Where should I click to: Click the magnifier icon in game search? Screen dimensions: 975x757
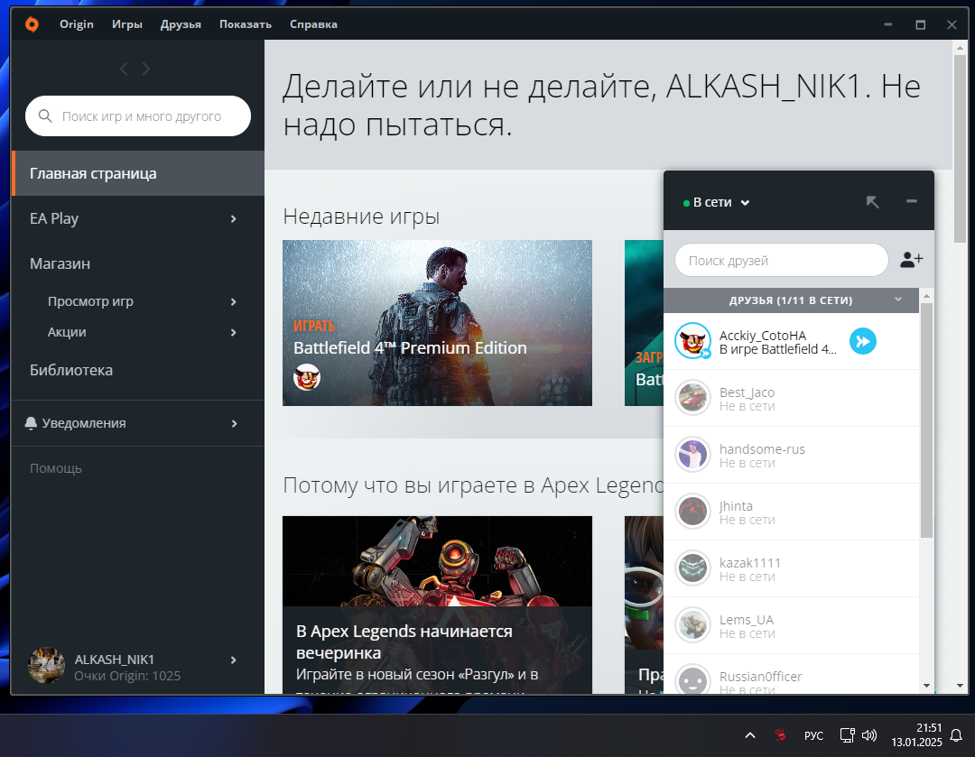click(x=45, y=116)
